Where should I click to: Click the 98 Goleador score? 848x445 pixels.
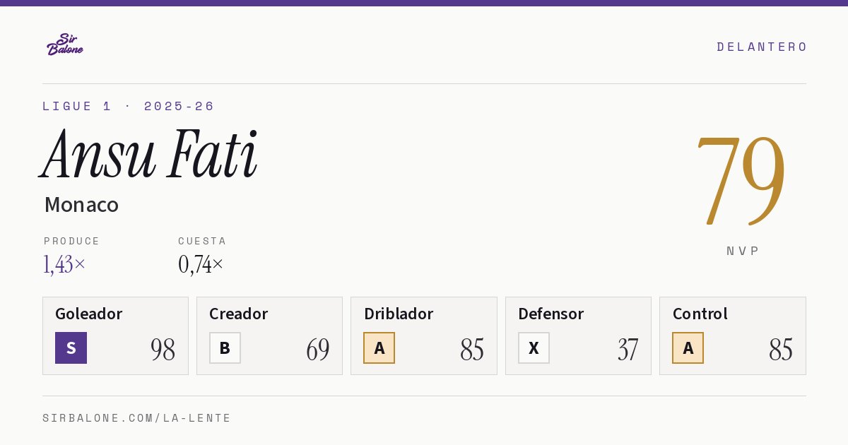click(163, 350)
